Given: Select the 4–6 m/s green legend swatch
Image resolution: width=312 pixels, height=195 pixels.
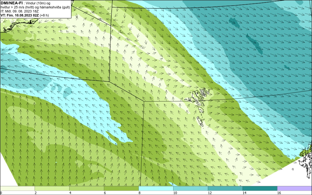Looking at the screenshot, I should [x=87, y=188].
